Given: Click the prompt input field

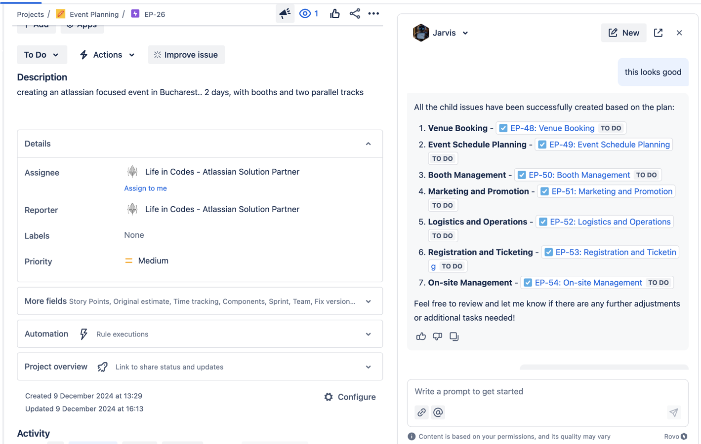Looking at the screenshot, I should pos(547,392).
